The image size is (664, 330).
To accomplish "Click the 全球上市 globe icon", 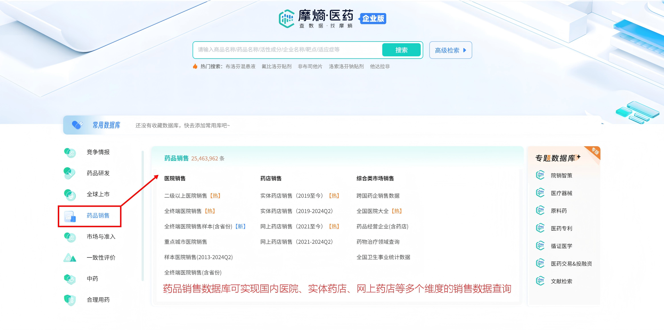I will [x=70, y=195].
